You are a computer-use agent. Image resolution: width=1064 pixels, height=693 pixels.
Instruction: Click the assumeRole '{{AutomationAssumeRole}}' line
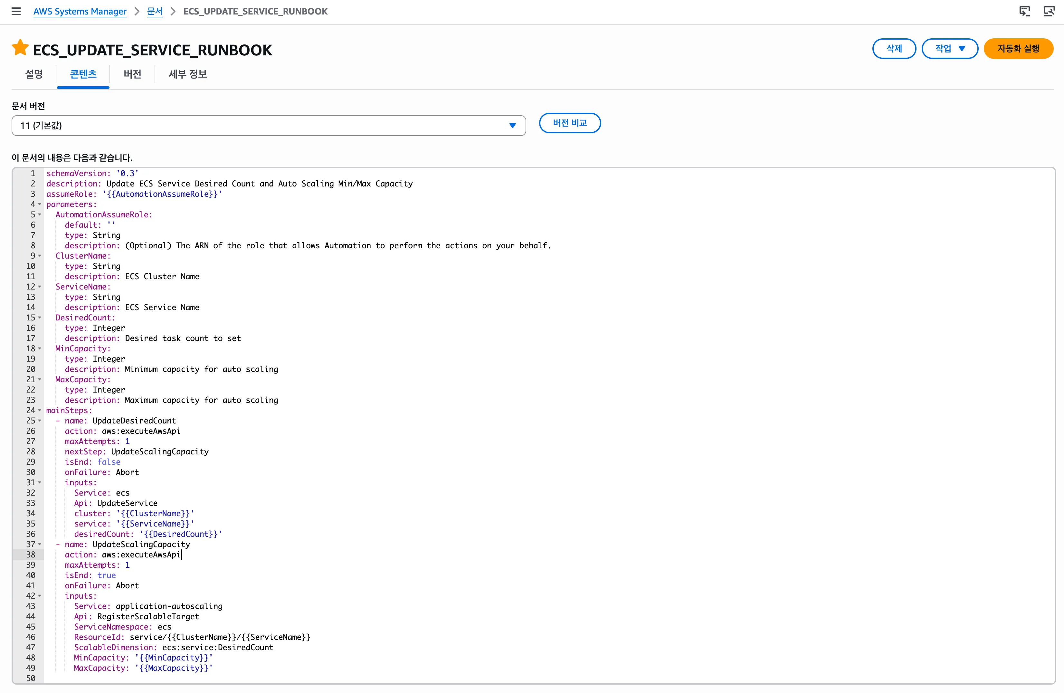(x=134, y=194)
